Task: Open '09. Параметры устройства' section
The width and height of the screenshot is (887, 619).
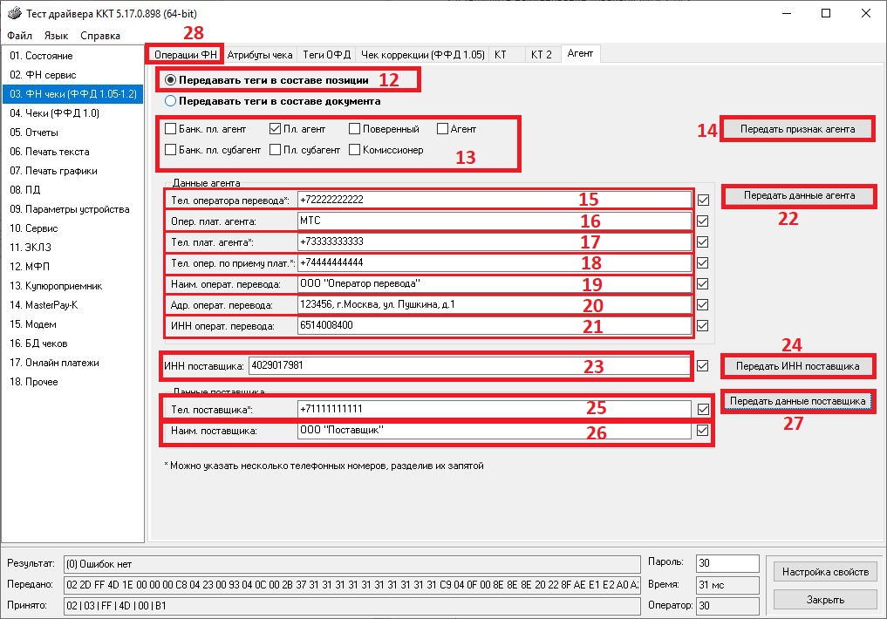Action: [70, 209]
